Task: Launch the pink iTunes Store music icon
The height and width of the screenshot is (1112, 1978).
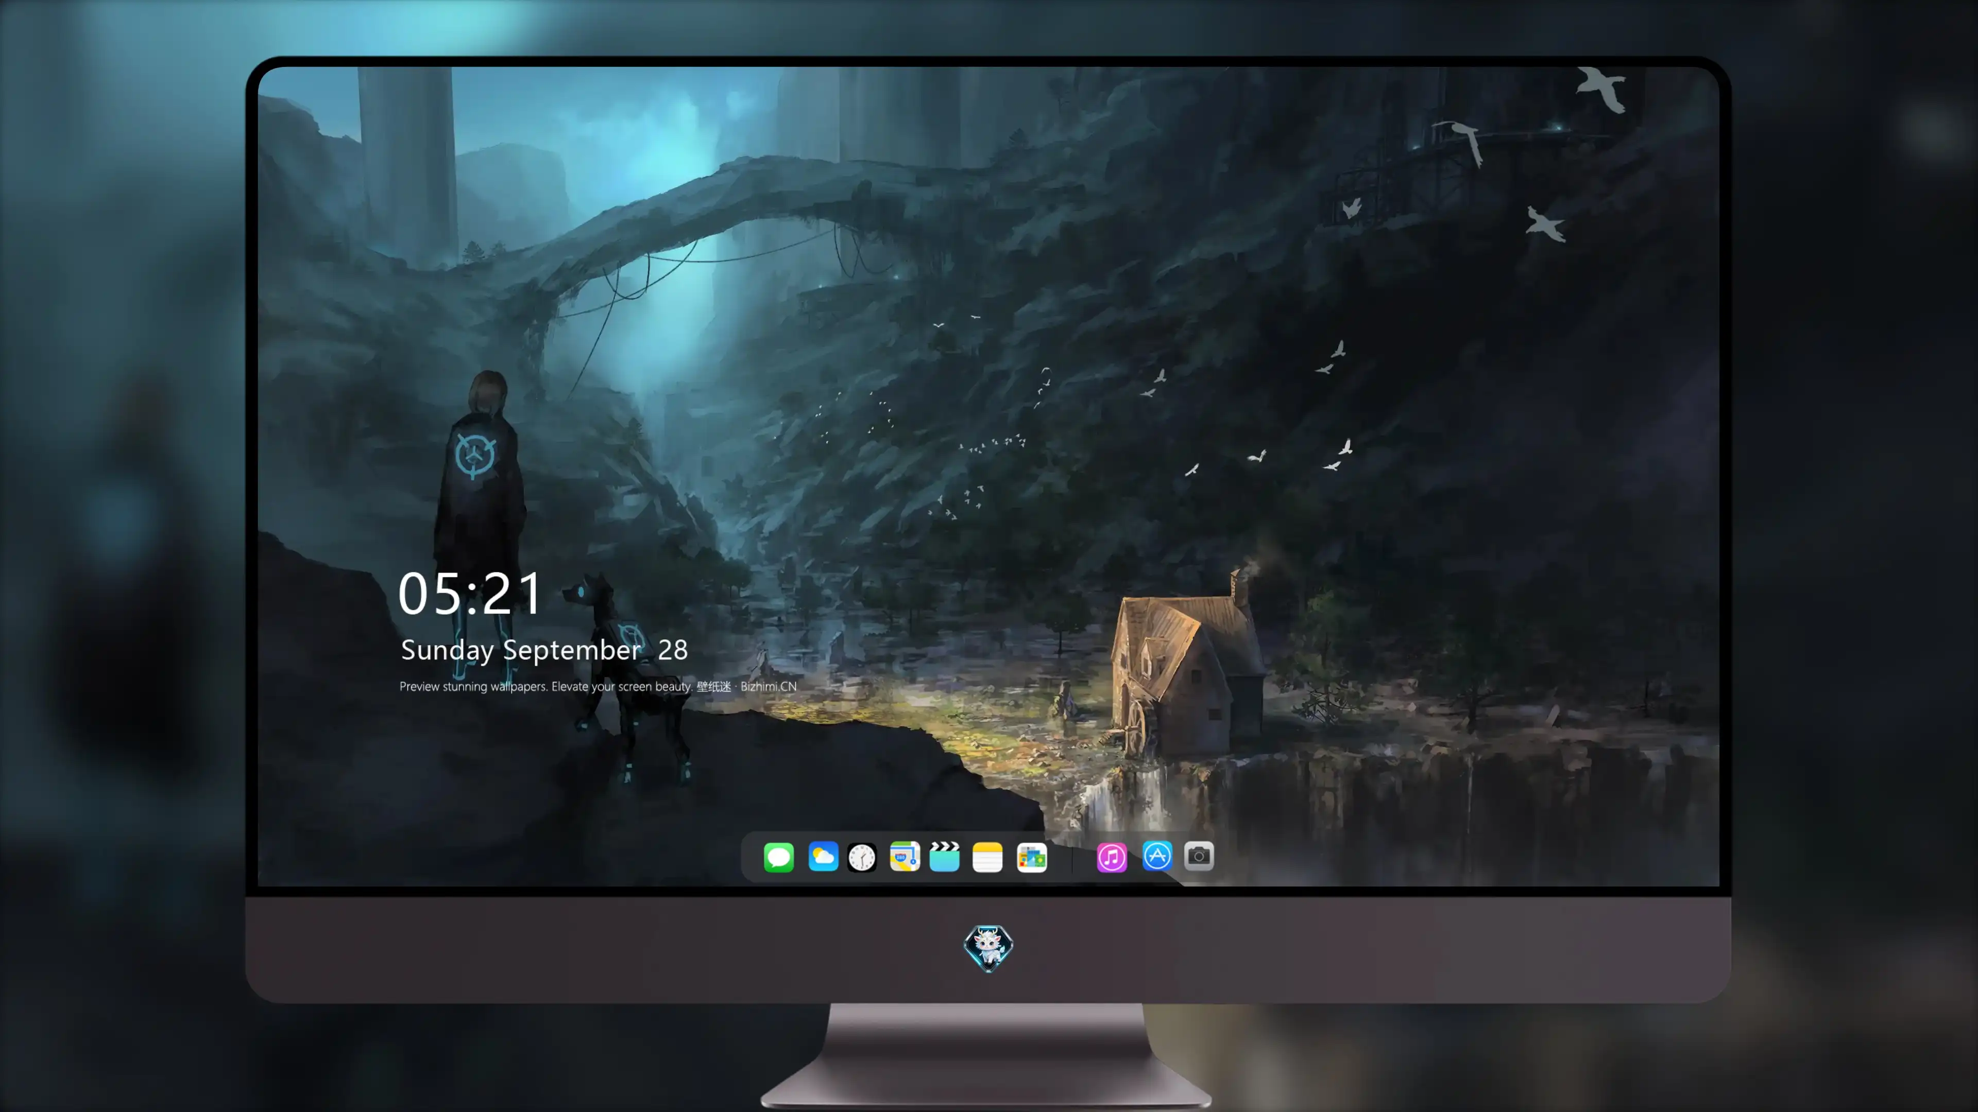Action: (x=1112, y=857)
